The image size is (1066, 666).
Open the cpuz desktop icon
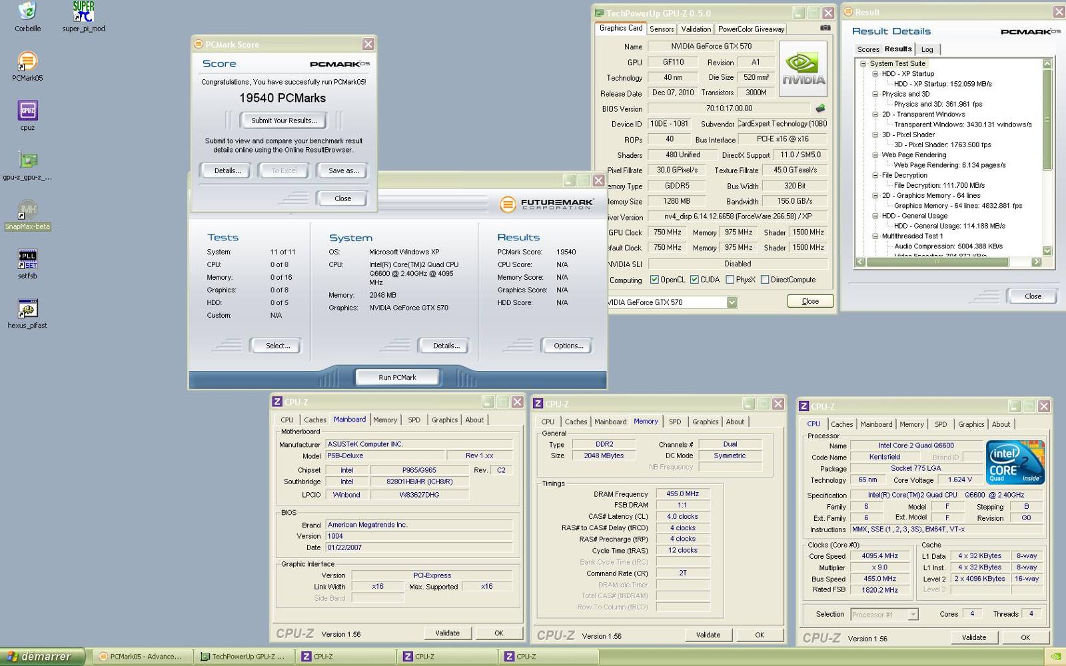tap(27, 111)
